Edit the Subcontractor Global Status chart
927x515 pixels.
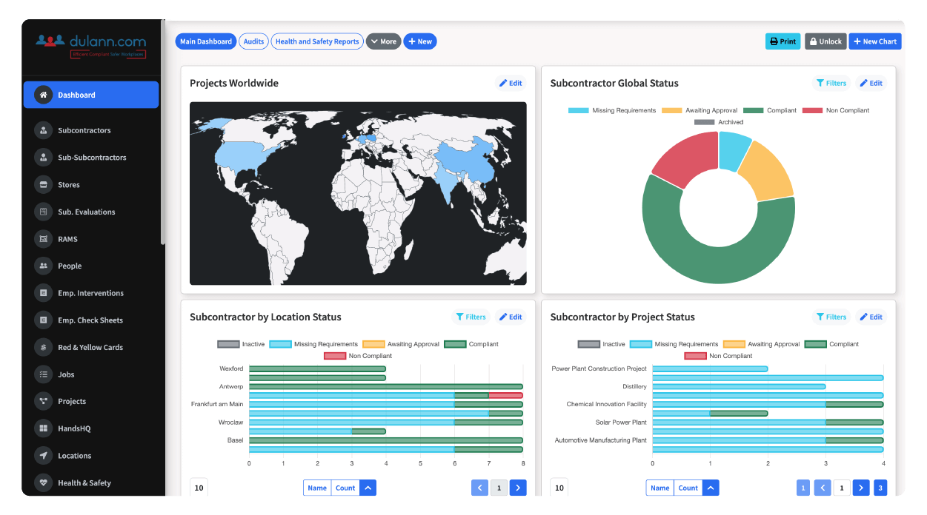click(x=871, y=83)
